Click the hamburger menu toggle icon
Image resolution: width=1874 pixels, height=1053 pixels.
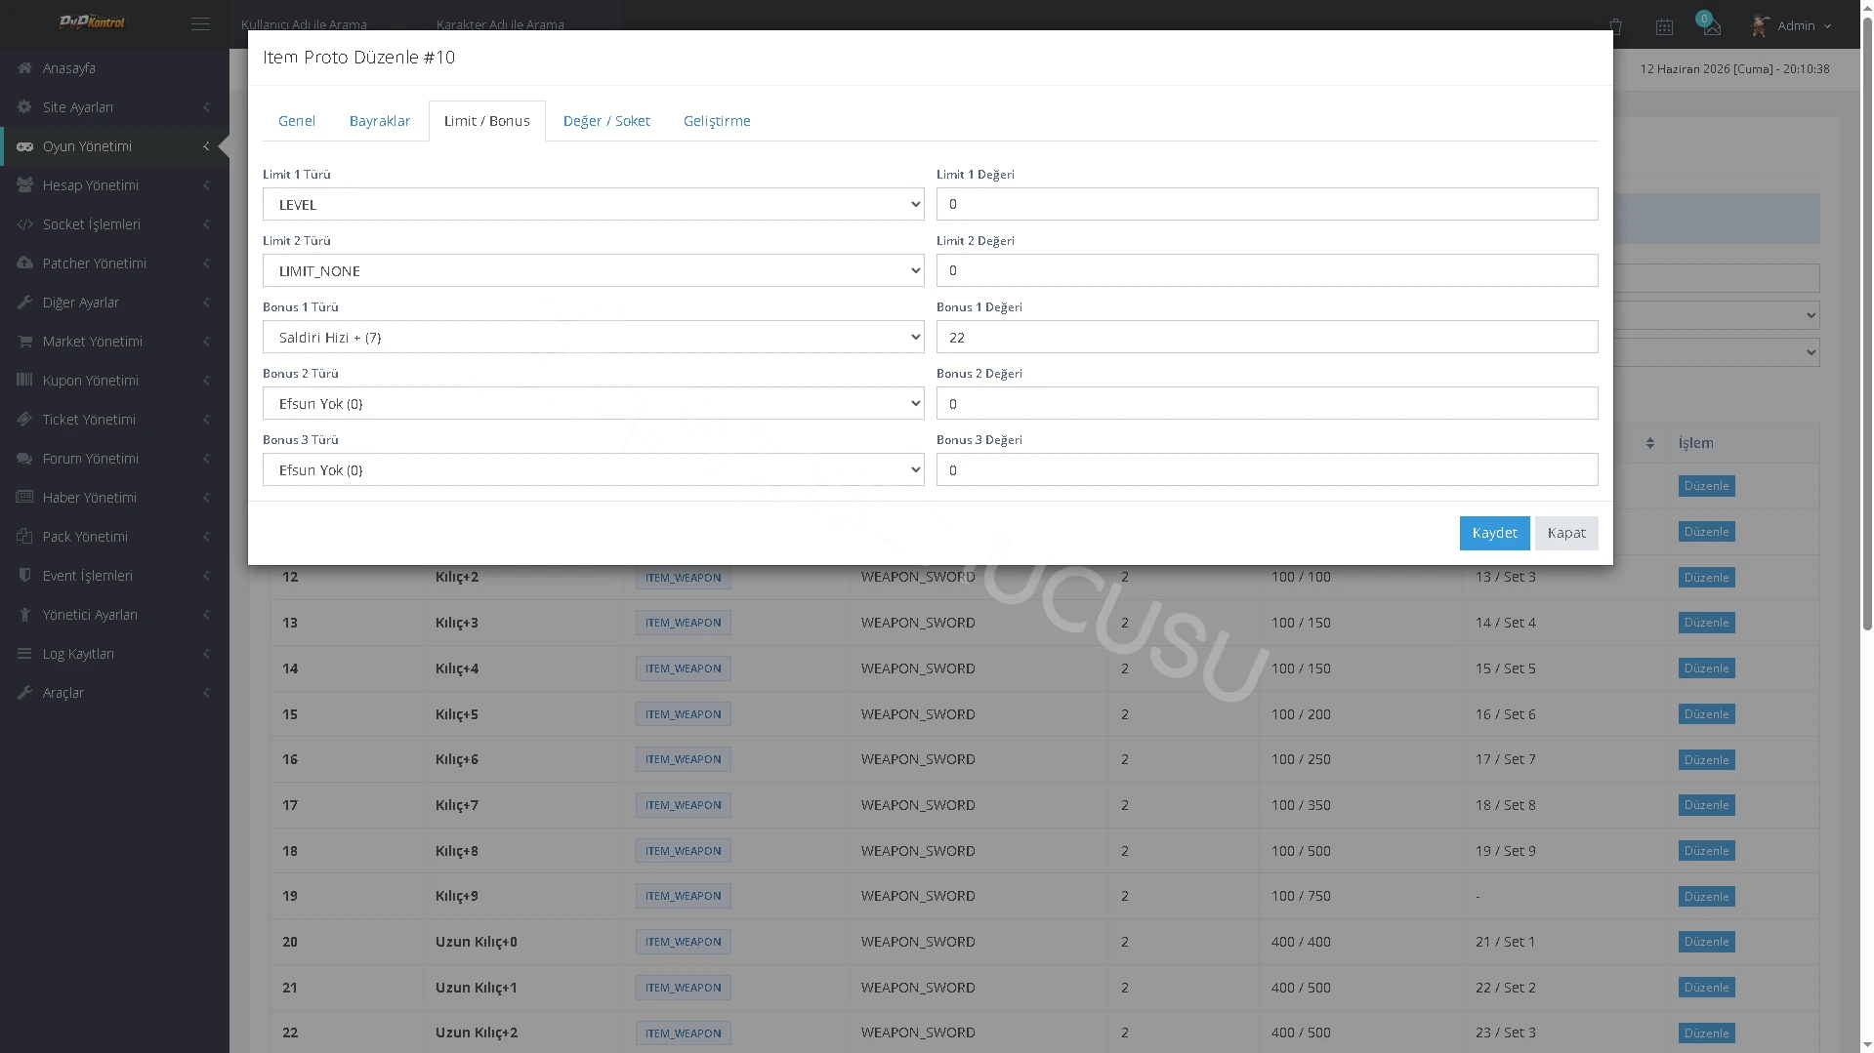(x=200, y=24)
